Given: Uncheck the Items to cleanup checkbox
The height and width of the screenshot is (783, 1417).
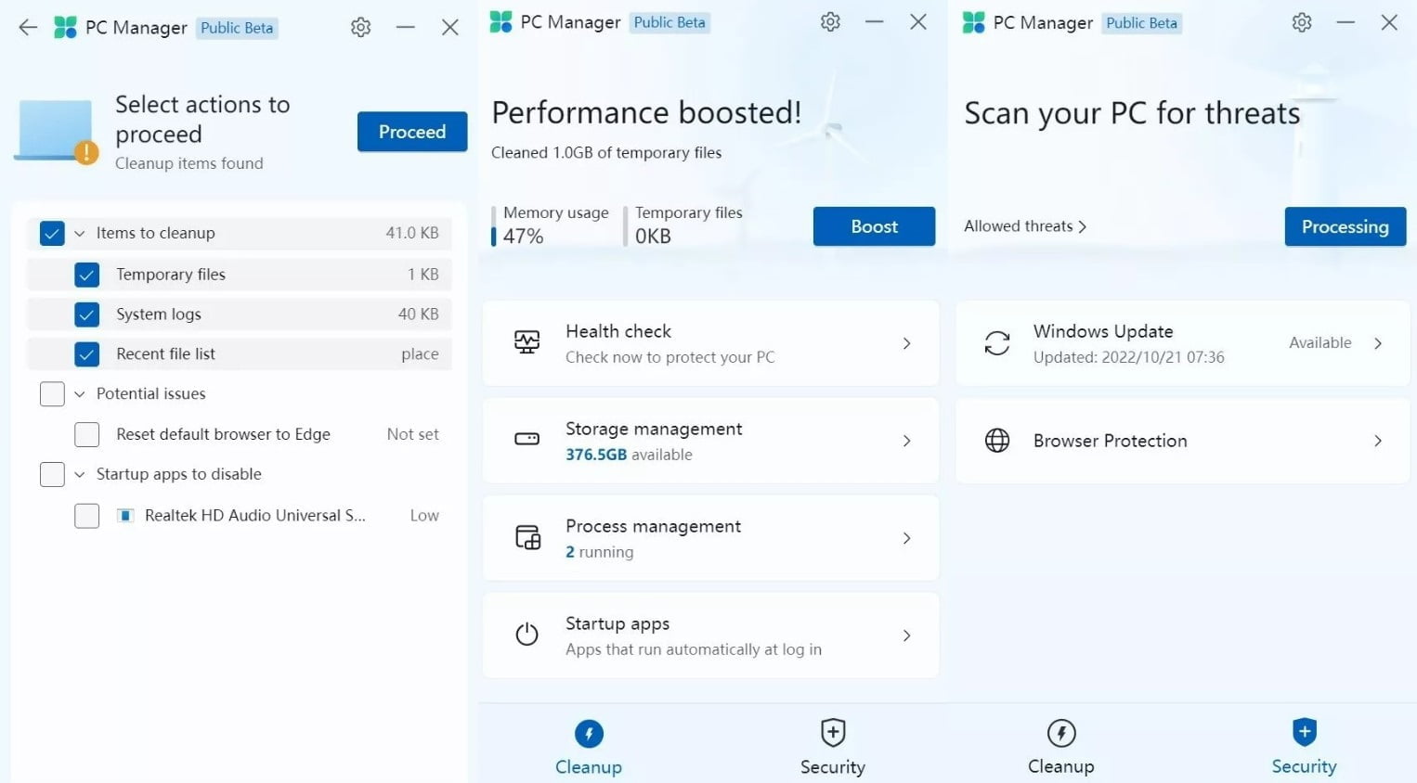Looking at the screenshot, I should pos(52,234).
